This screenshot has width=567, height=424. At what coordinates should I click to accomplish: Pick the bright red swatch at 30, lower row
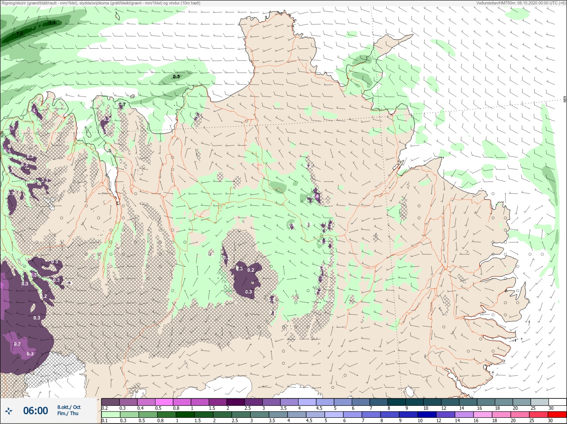[557, 415]
